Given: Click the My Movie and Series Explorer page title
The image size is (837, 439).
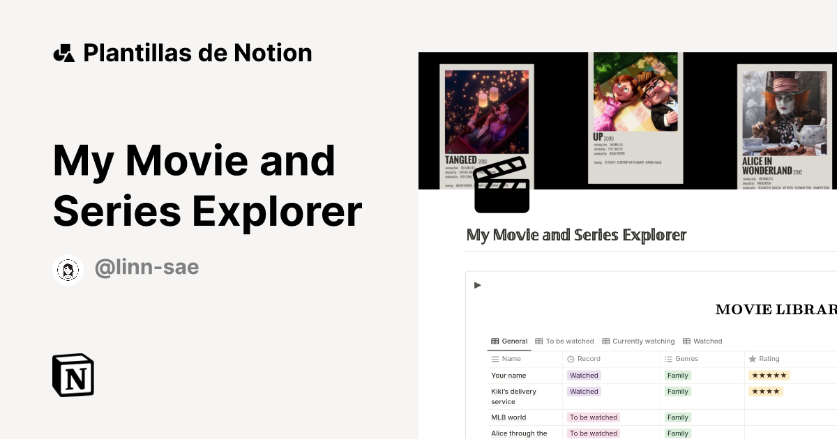Looking at the screenshot, I should 576,235.
